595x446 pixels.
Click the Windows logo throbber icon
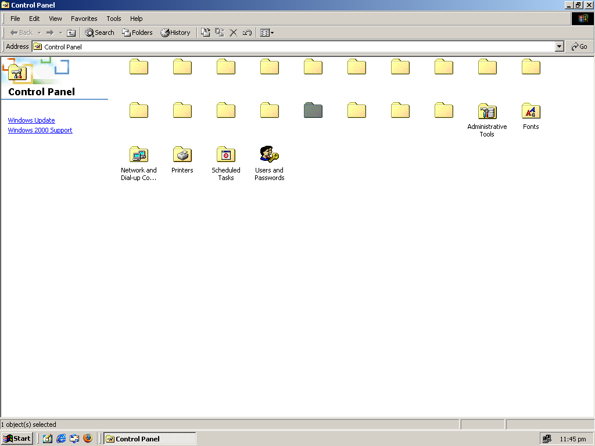[582, 19]
